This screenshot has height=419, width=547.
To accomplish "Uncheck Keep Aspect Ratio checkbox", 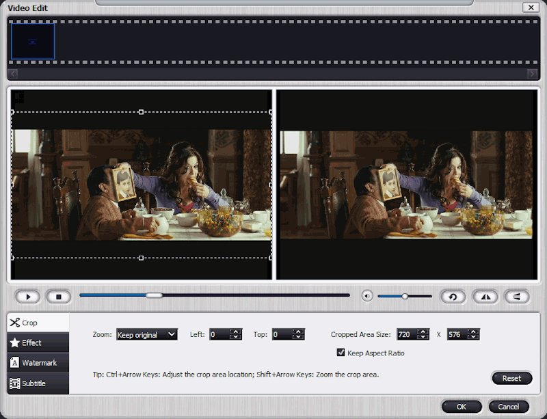I will click(341, 353).
